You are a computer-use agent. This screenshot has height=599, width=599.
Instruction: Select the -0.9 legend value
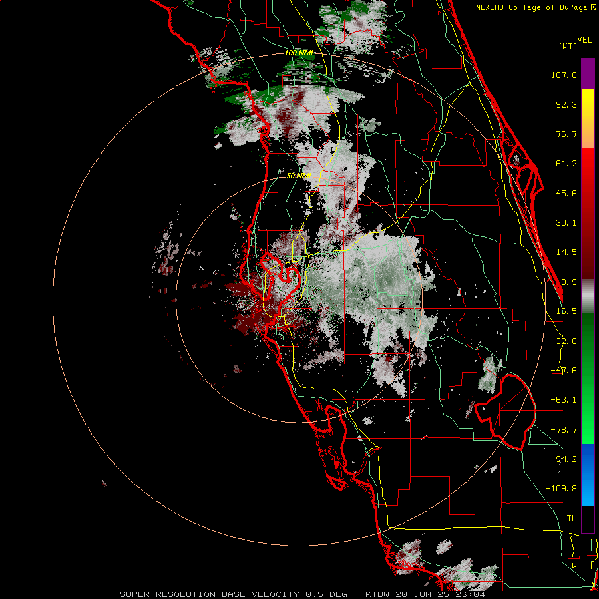[x=566, y=282]
